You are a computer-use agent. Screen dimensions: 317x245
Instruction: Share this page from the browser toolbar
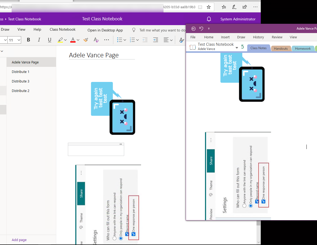pyautogui.click(x=245, y=7)
